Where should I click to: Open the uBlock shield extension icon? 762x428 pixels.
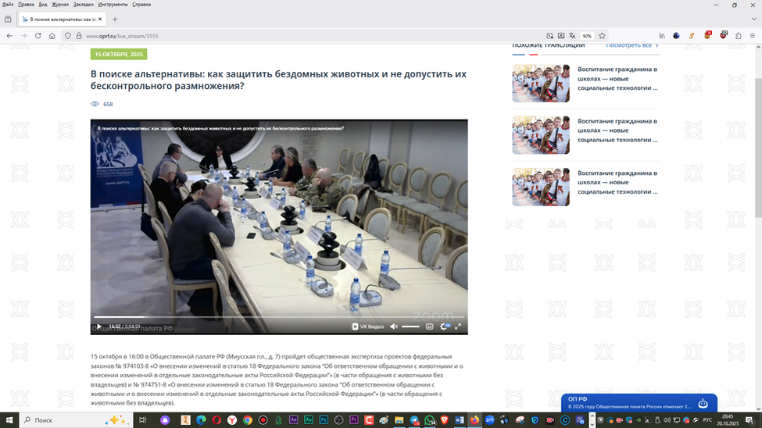tap(723, 35)
